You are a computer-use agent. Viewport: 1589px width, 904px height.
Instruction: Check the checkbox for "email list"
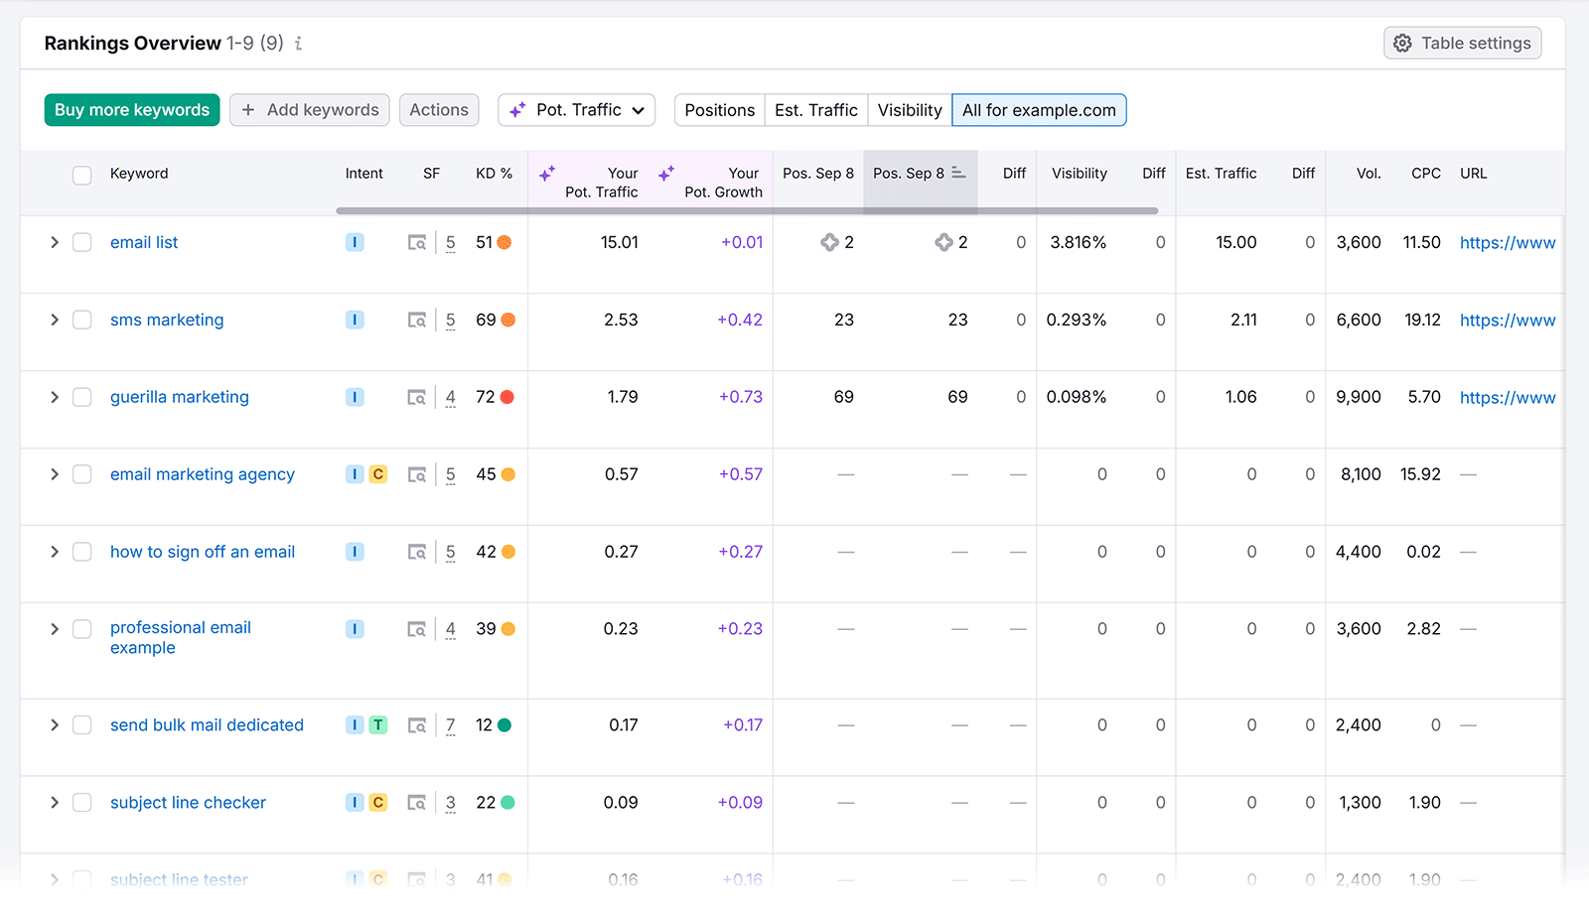(x=82, y=242)
